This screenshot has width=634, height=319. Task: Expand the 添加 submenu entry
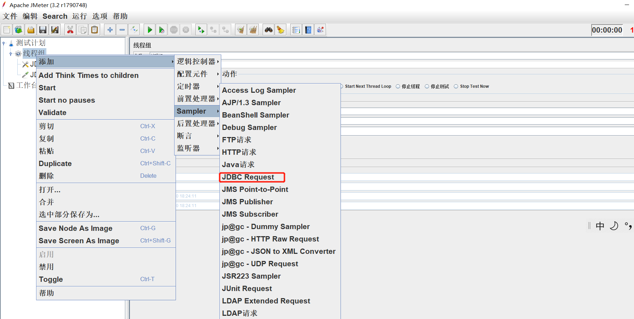click(x=105, y=62)
